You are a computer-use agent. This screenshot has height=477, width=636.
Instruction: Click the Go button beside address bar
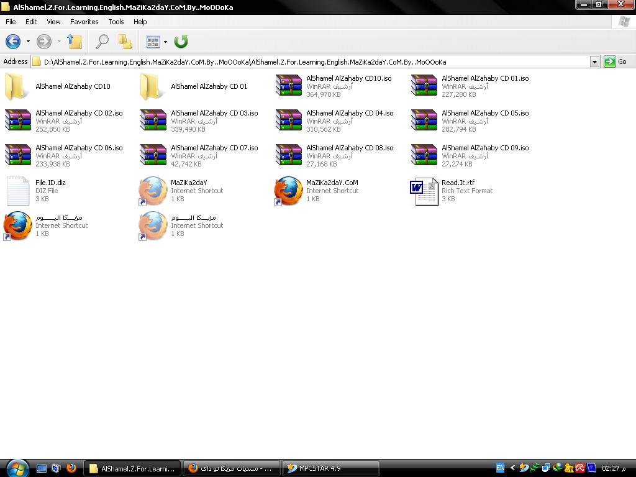(x=616, y=61)
